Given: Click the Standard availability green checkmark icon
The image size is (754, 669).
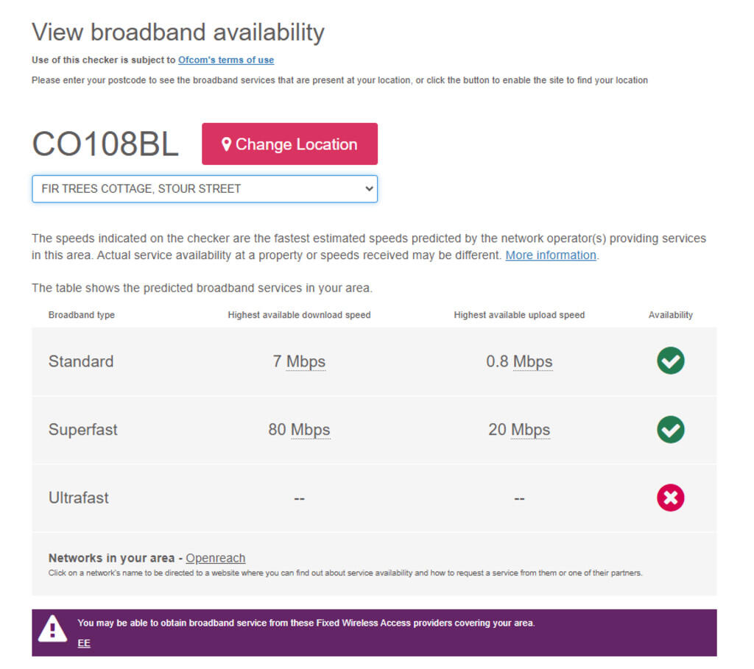Looking at the screenshot, I should (x=670, y=361).
